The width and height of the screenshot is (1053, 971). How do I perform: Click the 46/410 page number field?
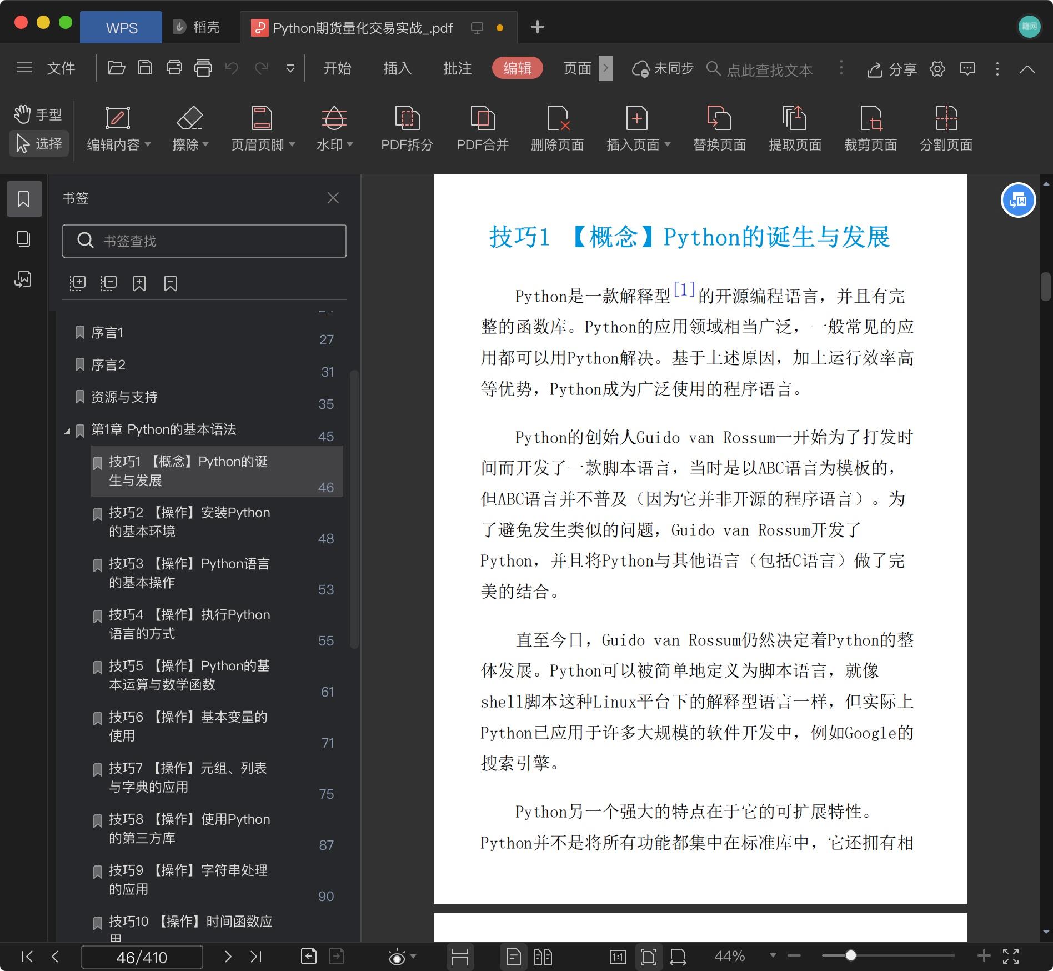[x=142, y=957]
